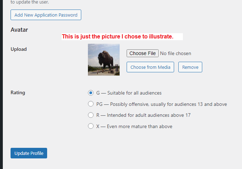This screenshot has height=169, width=242.
Task: Save changes with Update Profile
Action: [29, 153]
